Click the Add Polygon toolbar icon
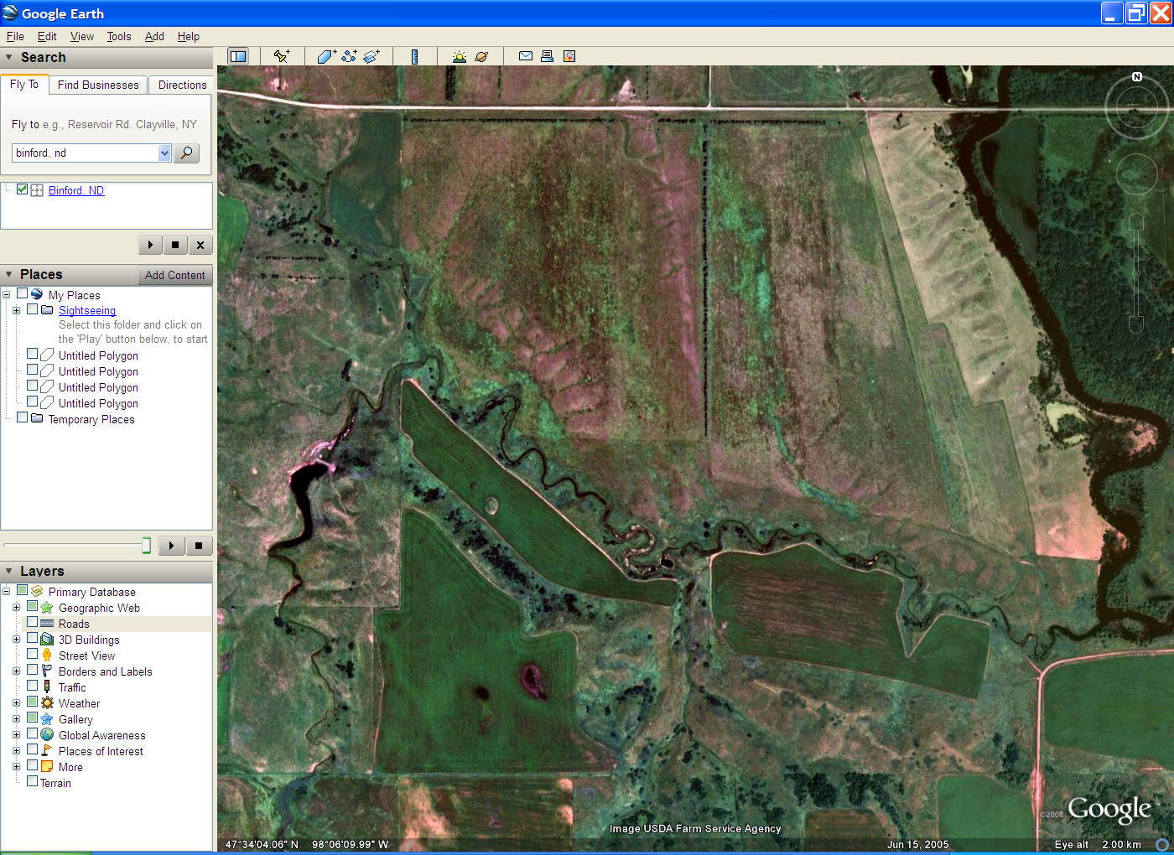The height and width of the screenshot is (855, 1174). pos(326,56)
